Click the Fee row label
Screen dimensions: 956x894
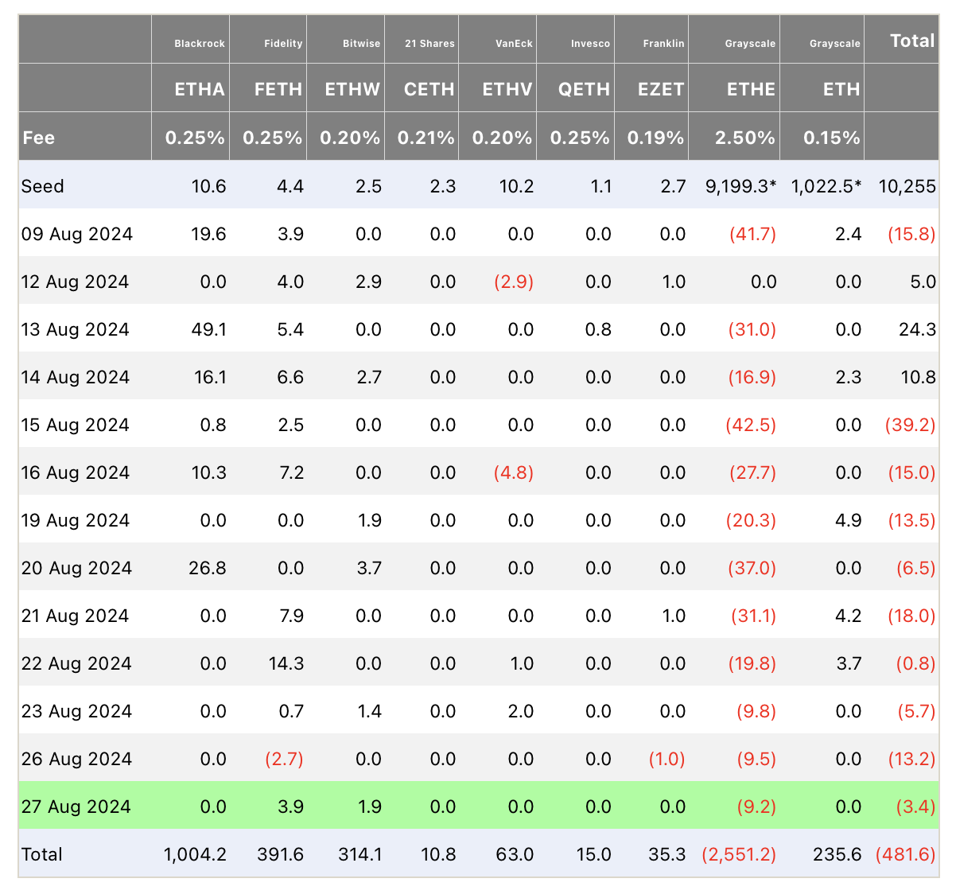(x=39, y=138)
